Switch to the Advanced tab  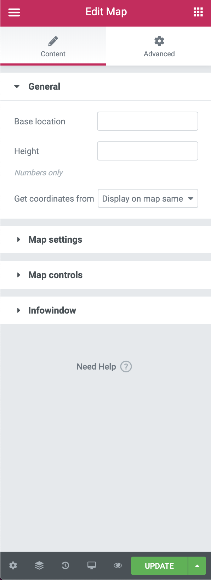(x=159, y=46)
